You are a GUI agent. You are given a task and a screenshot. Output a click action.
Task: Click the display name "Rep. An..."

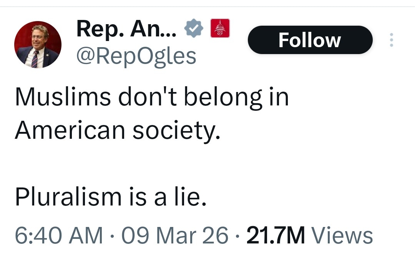pos(126,29)
